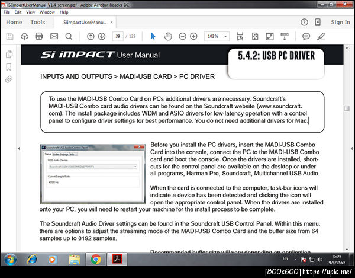The height and width of the screenshot is (278, 355).
Task: Click the fit-width scrolling icon
Action: 240,36
